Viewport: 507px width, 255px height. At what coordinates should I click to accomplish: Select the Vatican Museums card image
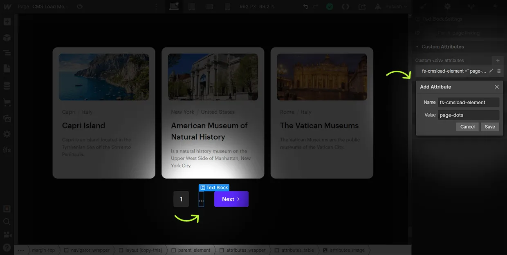coord(322,77)
